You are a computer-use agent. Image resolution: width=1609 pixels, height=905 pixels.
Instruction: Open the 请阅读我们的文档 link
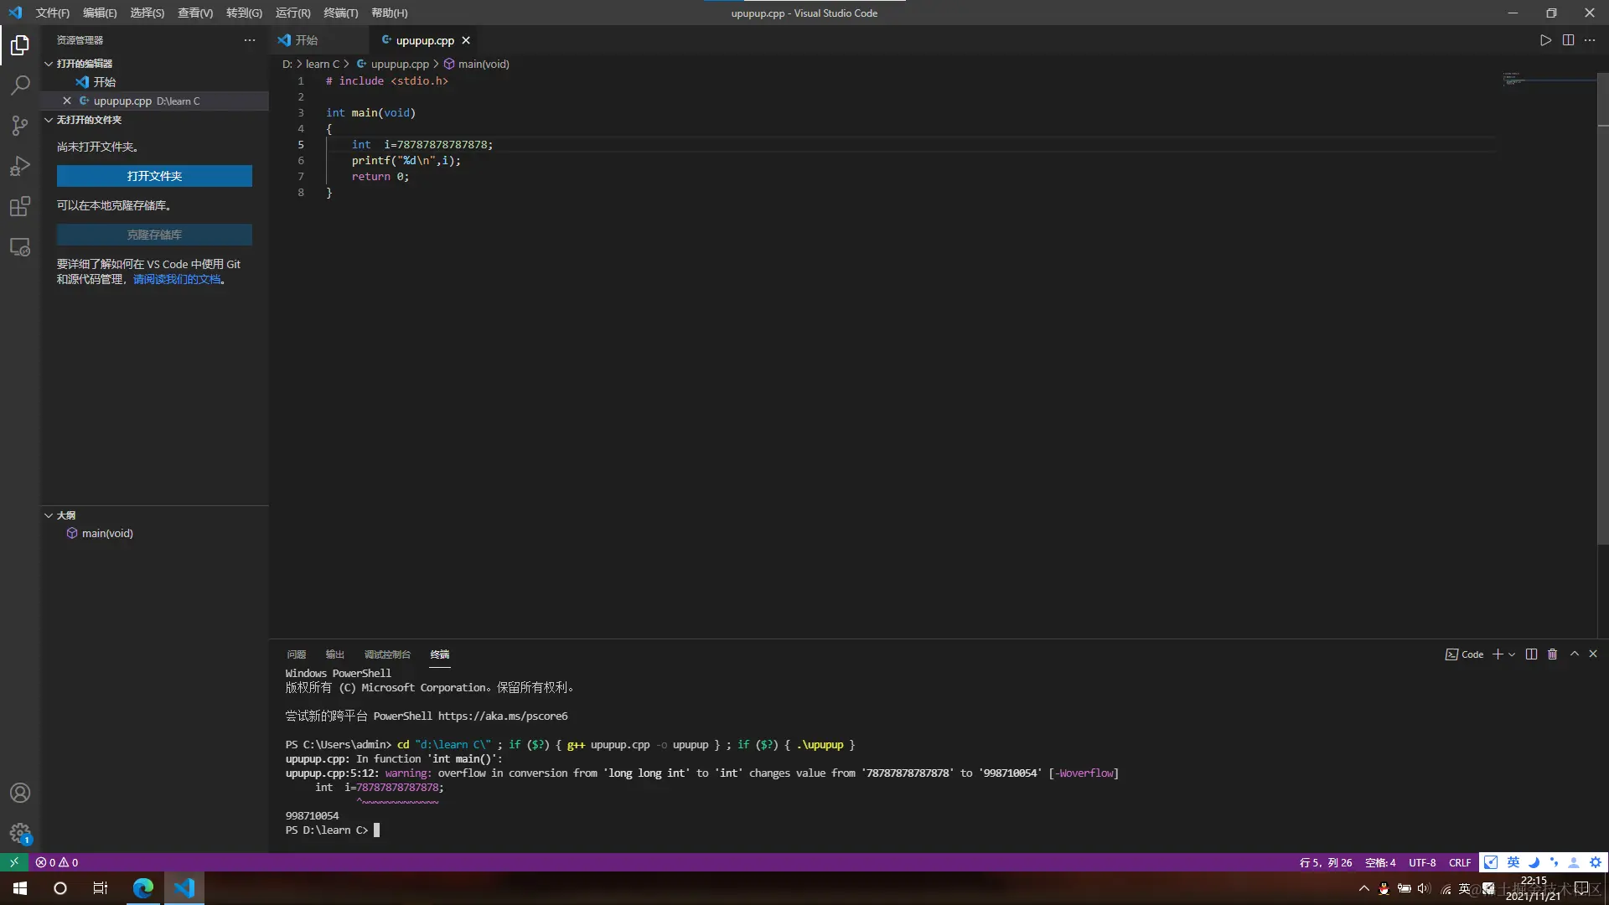pos(177,280)
